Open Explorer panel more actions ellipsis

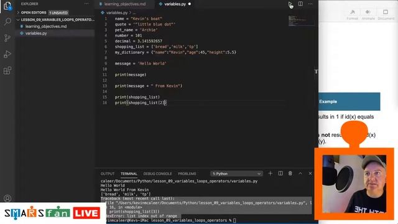(x=86, y=4)
